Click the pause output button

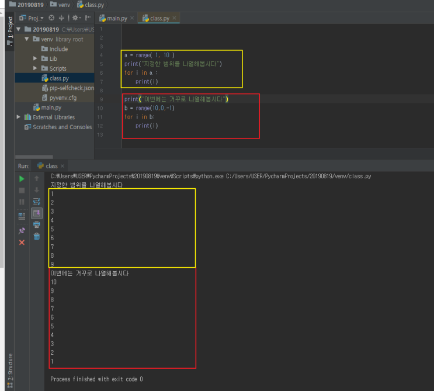(22, 202)
